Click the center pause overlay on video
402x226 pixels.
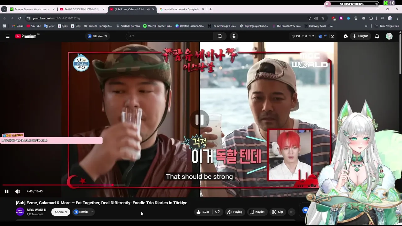tap(200, 120)
